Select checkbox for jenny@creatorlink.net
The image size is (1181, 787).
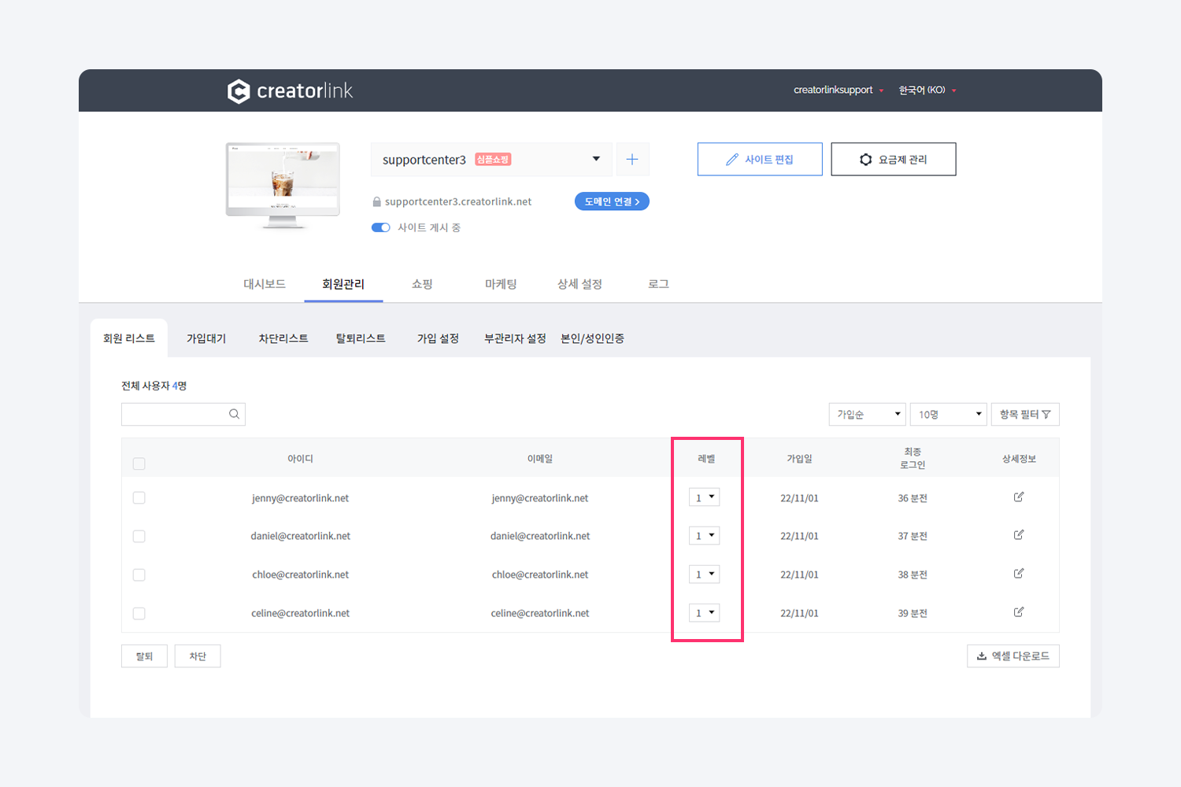coord(139,497)
